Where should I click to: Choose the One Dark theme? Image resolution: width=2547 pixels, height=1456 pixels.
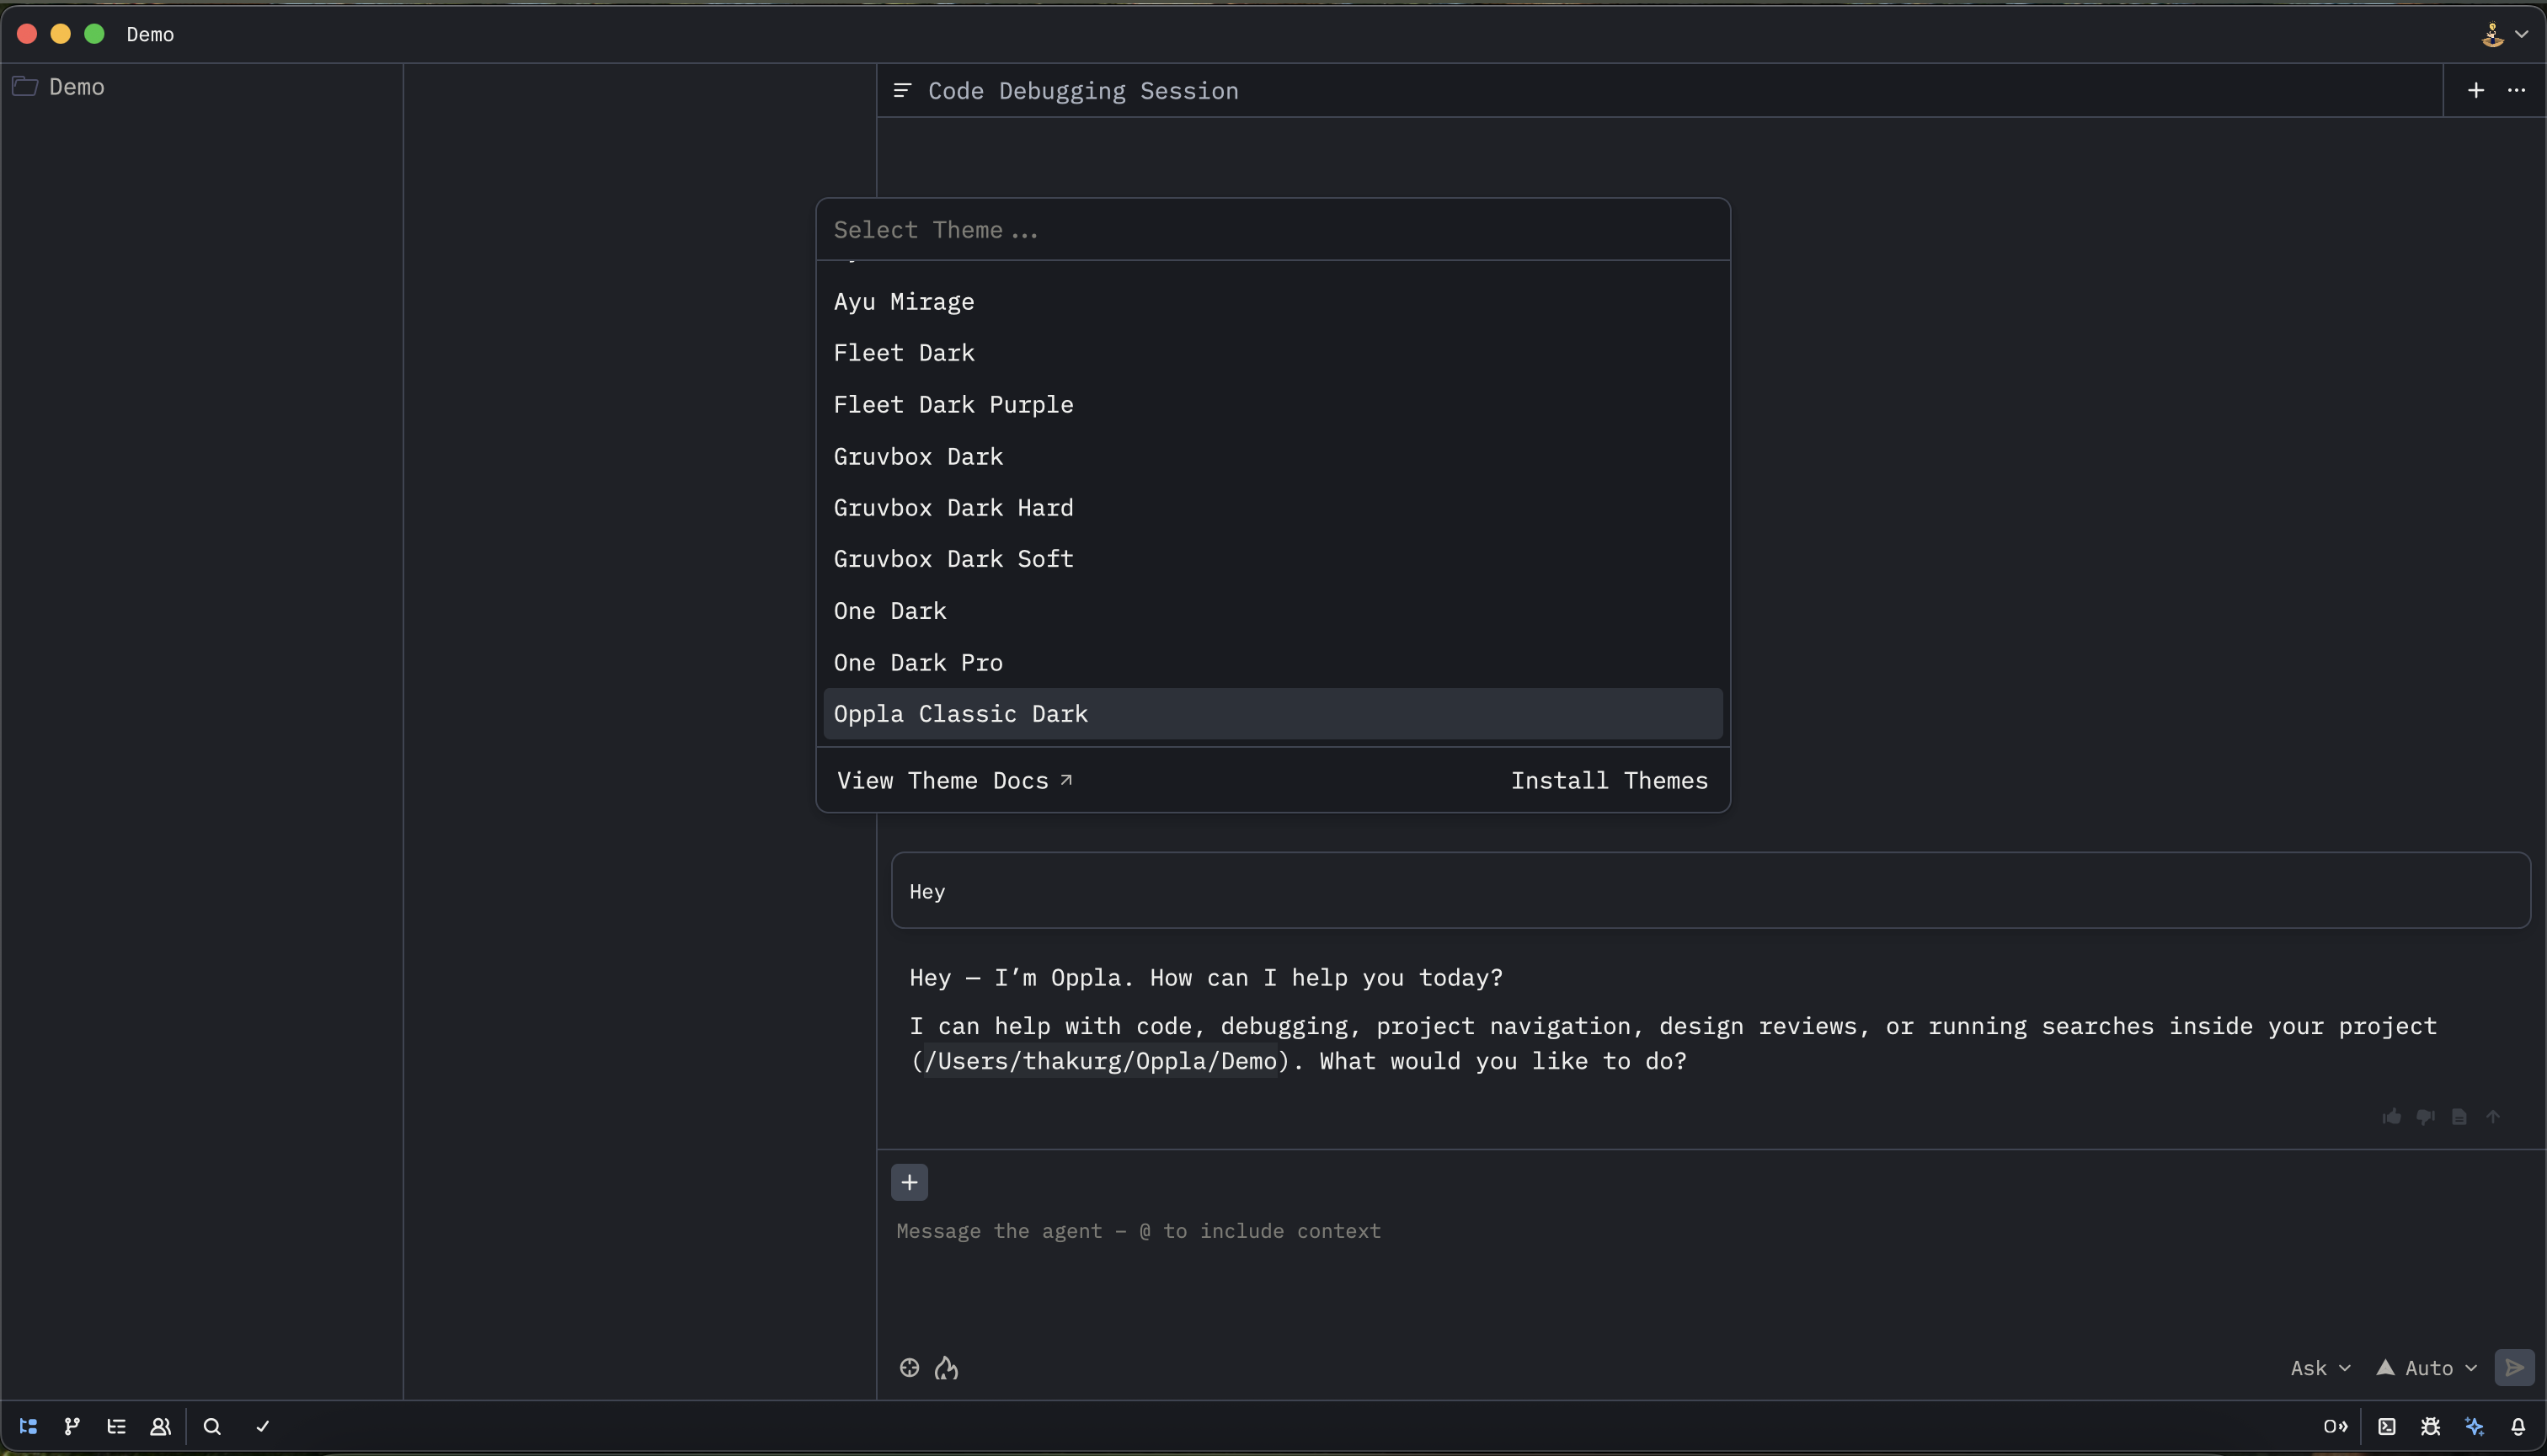pos(1273,611)
